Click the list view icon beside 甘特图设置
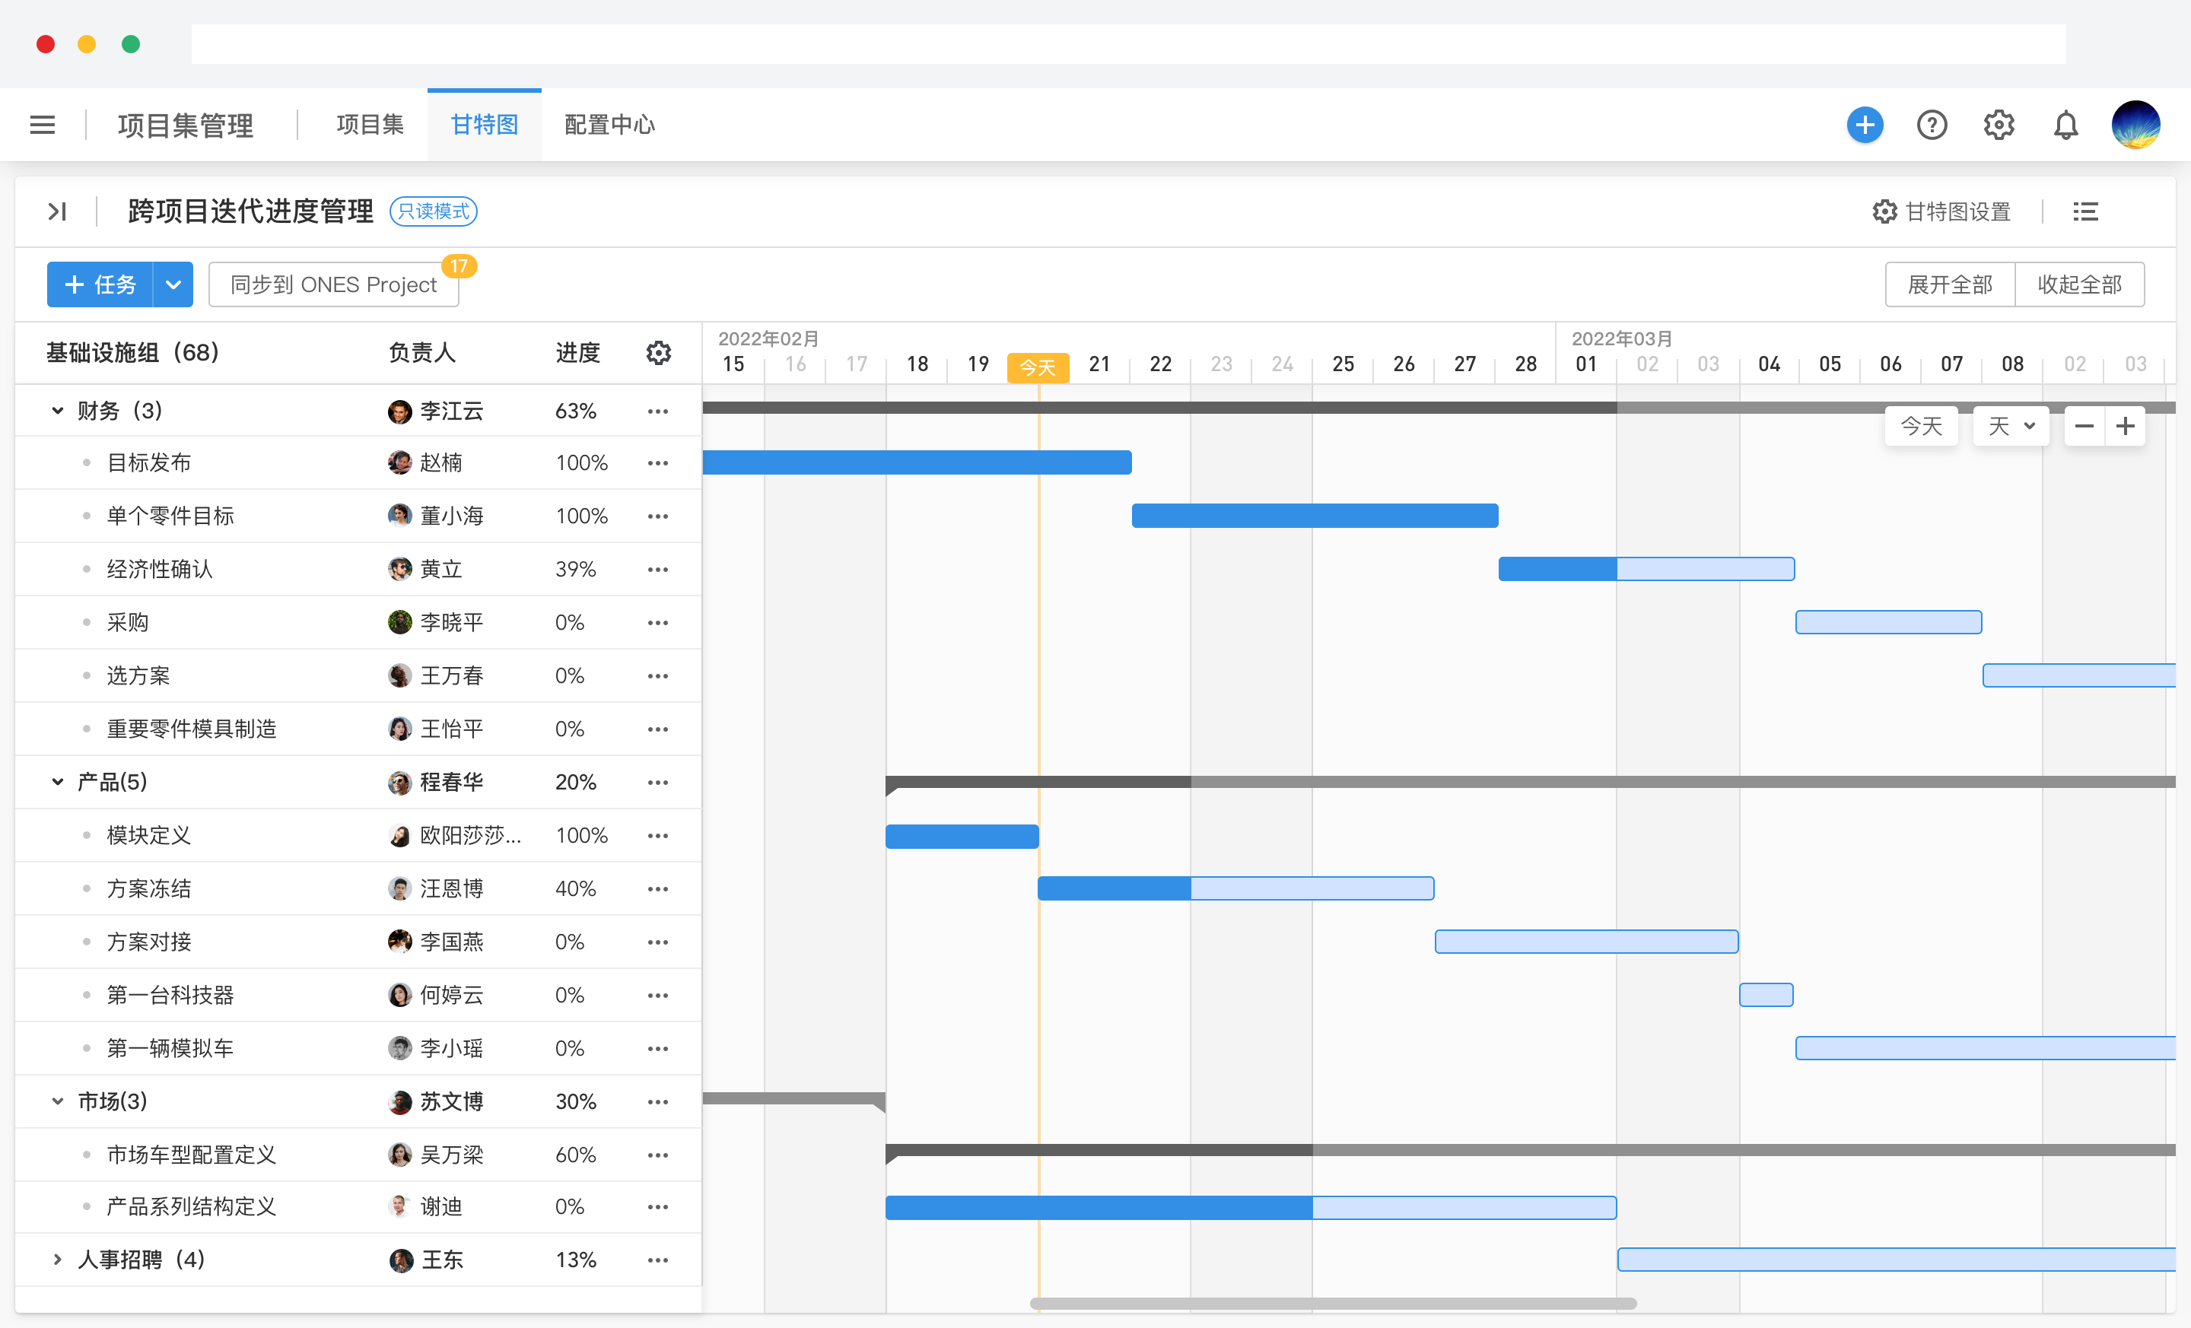The image size is (2191, 1328). pyautogui.click(x=2085, y=211)
